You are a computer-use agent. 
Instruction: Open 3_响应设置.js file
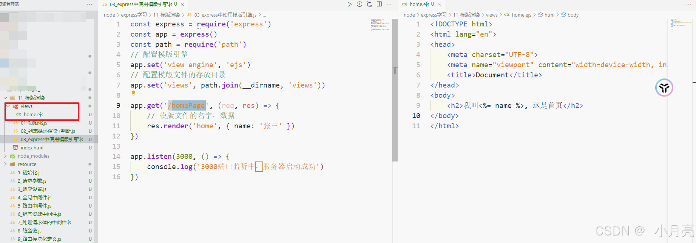[x=32, y=189]
